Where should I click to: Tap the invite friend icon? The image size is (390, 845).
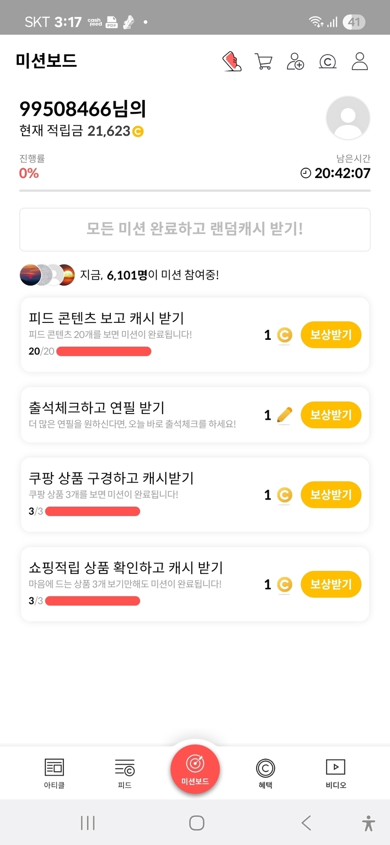[x=295, y=62]
